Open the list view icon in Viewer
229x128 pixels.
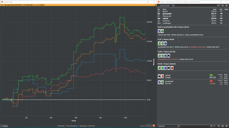[x=222, y=6]
